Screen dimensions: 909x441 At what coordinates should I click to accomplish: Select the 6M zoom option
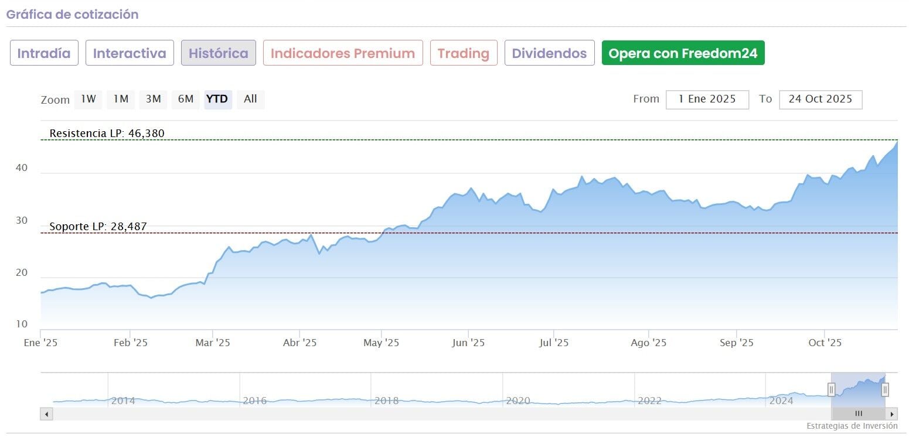click(x=186, y=100)
